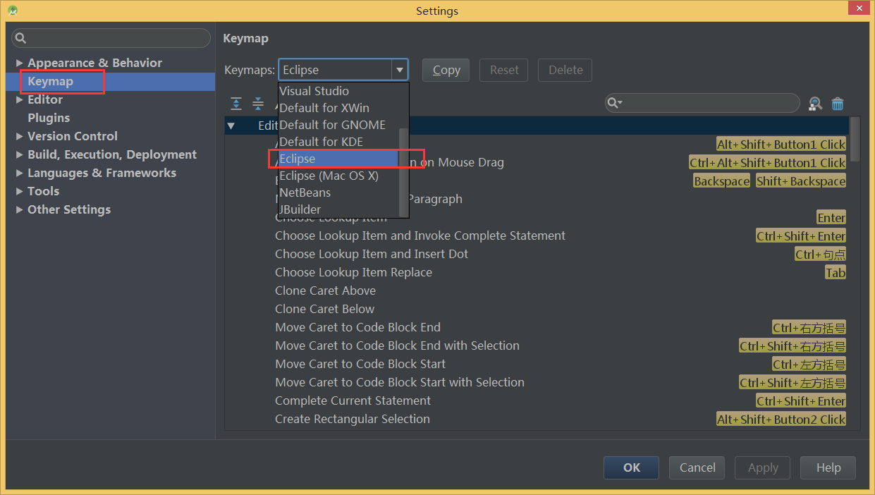Click the Copy keymap button

(x=446, y=70)
